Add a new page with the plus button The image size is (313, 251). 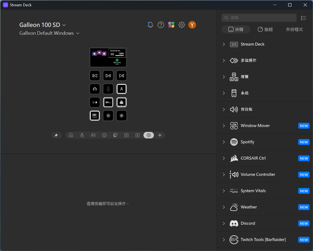coord(160,135)
